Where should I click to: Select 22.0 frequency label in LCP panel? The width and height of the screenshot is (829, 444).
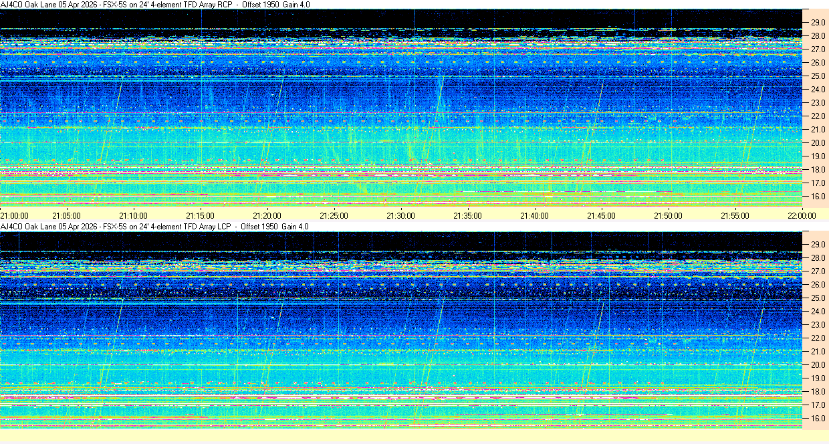point(818,338)
